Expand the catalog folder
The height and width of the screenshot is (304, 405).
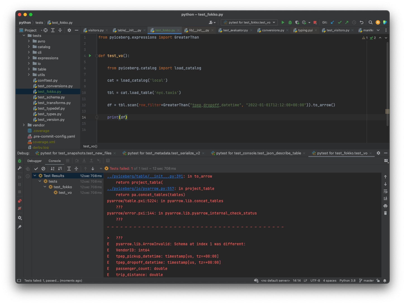click(x=29, y=47)
